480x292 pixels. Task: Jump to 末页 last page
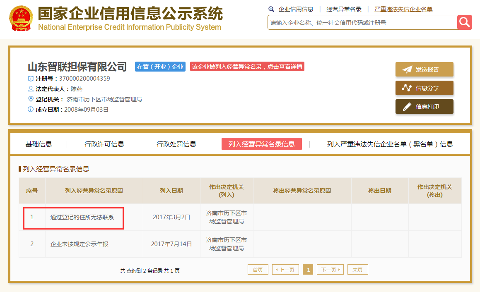click(357, 270)
